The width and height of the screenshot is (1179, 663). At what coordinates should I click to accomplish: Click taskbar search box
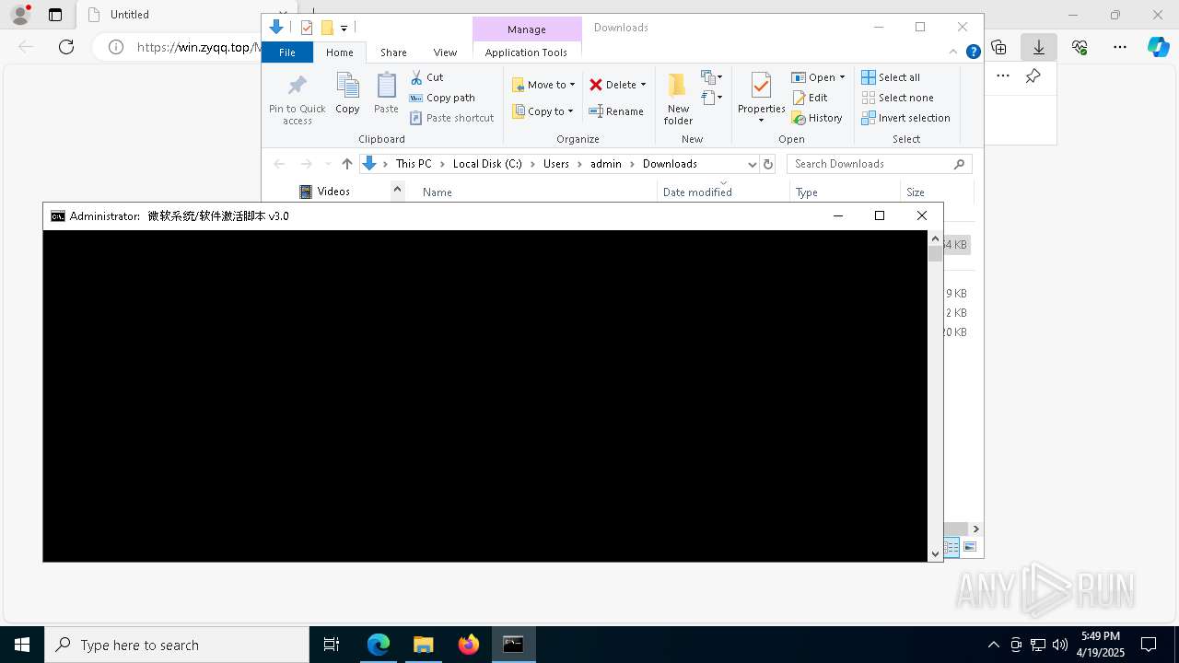[x=177, y=645]
